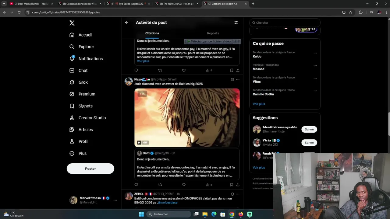390x219 pixels.
Task: Like the post above Nezo's
Action: click(184, 70)
